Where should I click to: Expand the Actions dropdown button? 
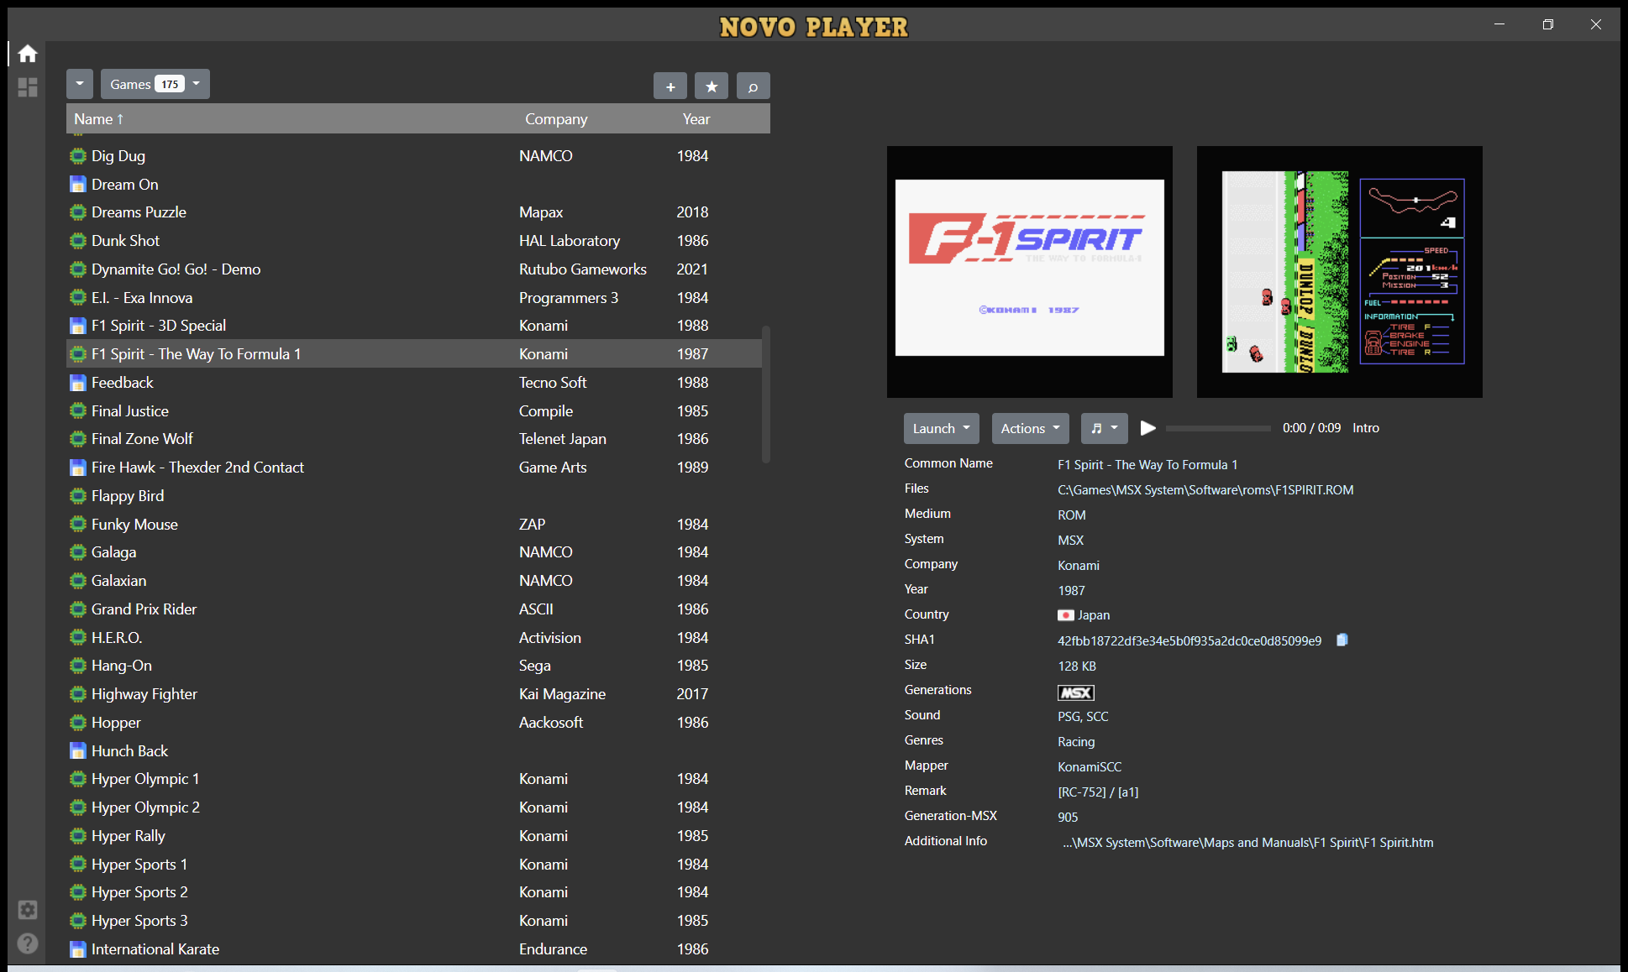1031,428
